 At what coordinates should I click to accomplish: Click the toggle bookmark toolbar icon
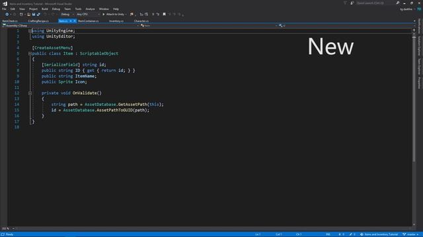tap(164, 14)
